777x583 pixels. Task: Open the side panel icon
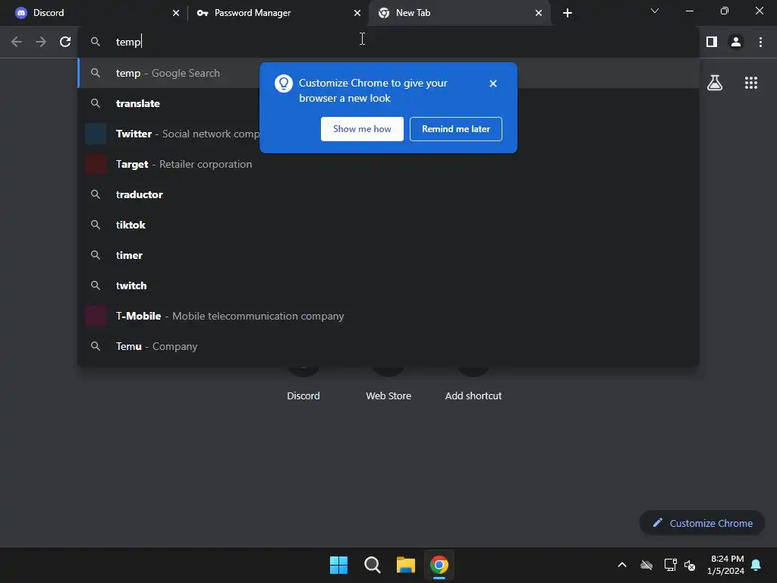(x=712, y=42)
